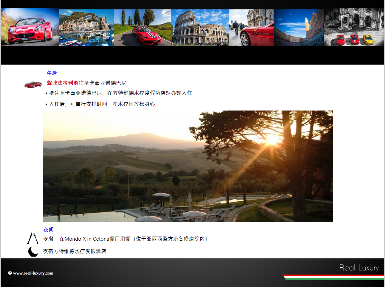Open the Siena tower square photo
Screen dimensions: 385x287
(x=299, y=27)
